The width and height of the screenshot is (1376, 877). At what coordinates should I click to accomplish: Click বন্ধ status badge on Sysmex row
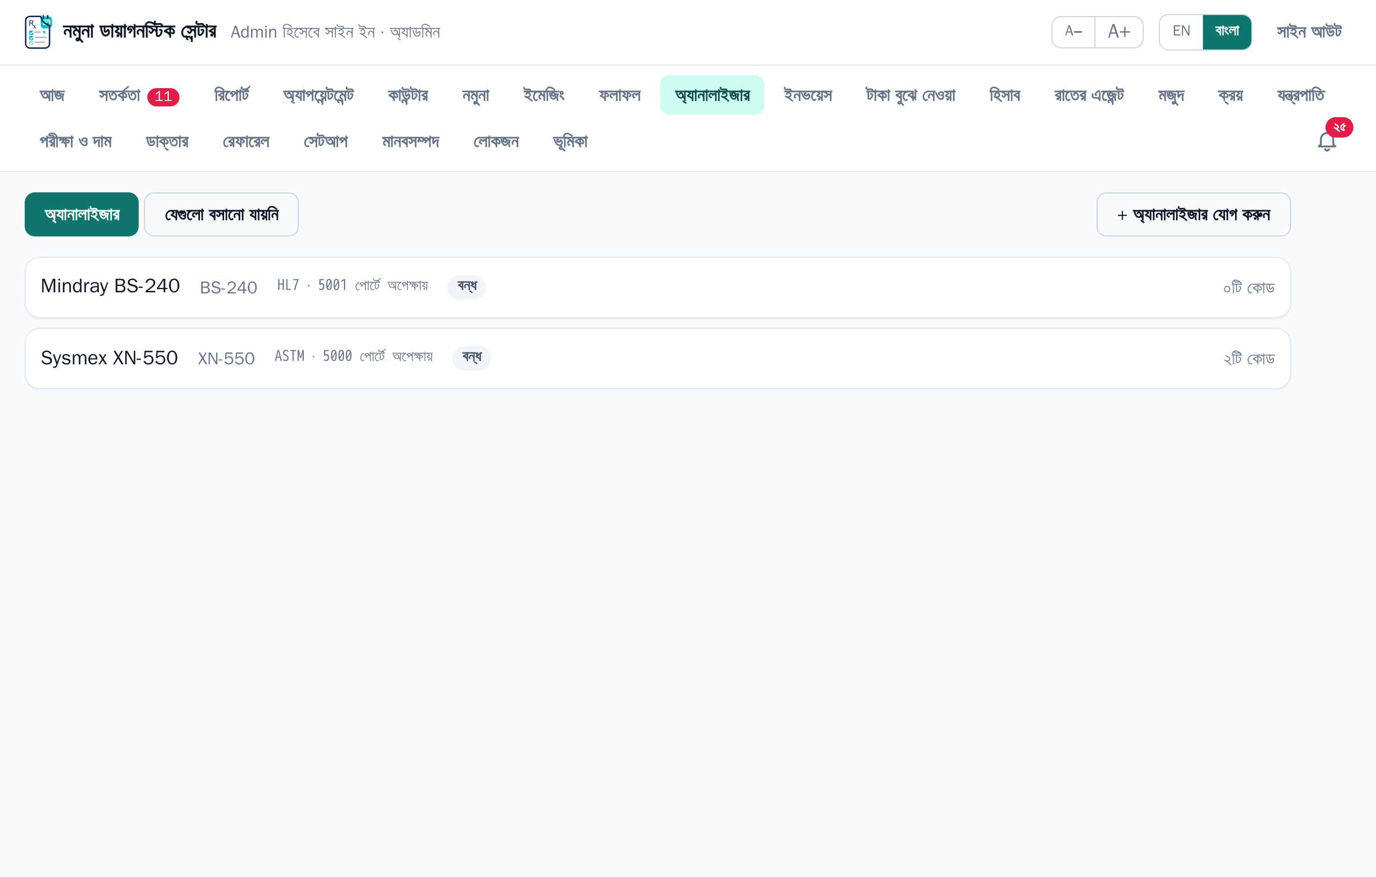[x=471, y=358]
